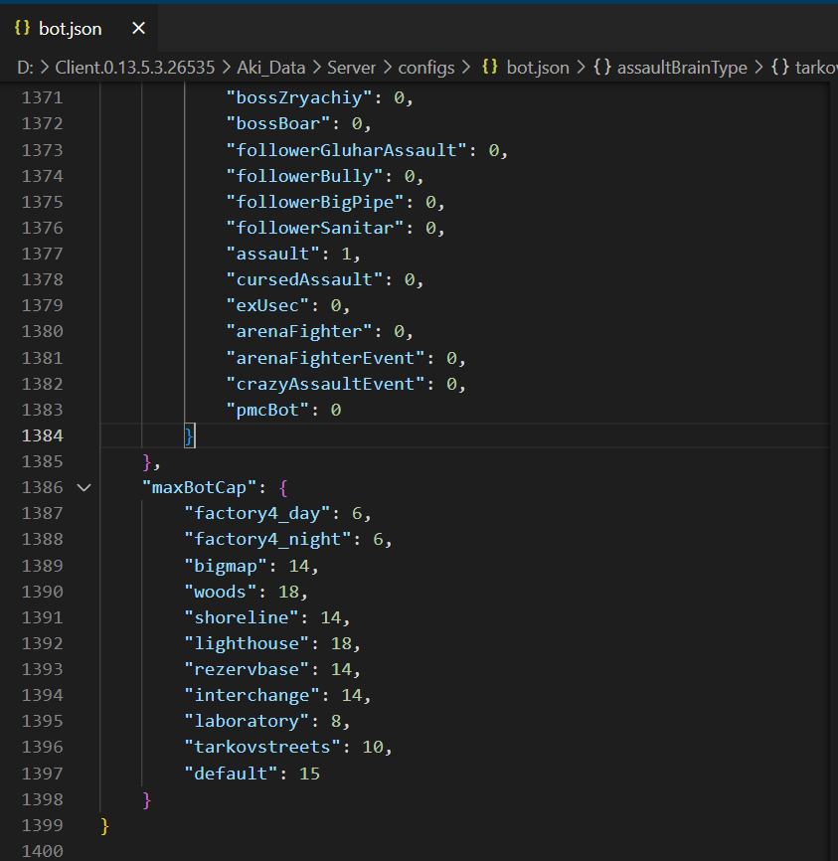Click the JSON file icon in the bot.json tab
The width and height of the screenshot is (838, 861).
coord(22,29)
